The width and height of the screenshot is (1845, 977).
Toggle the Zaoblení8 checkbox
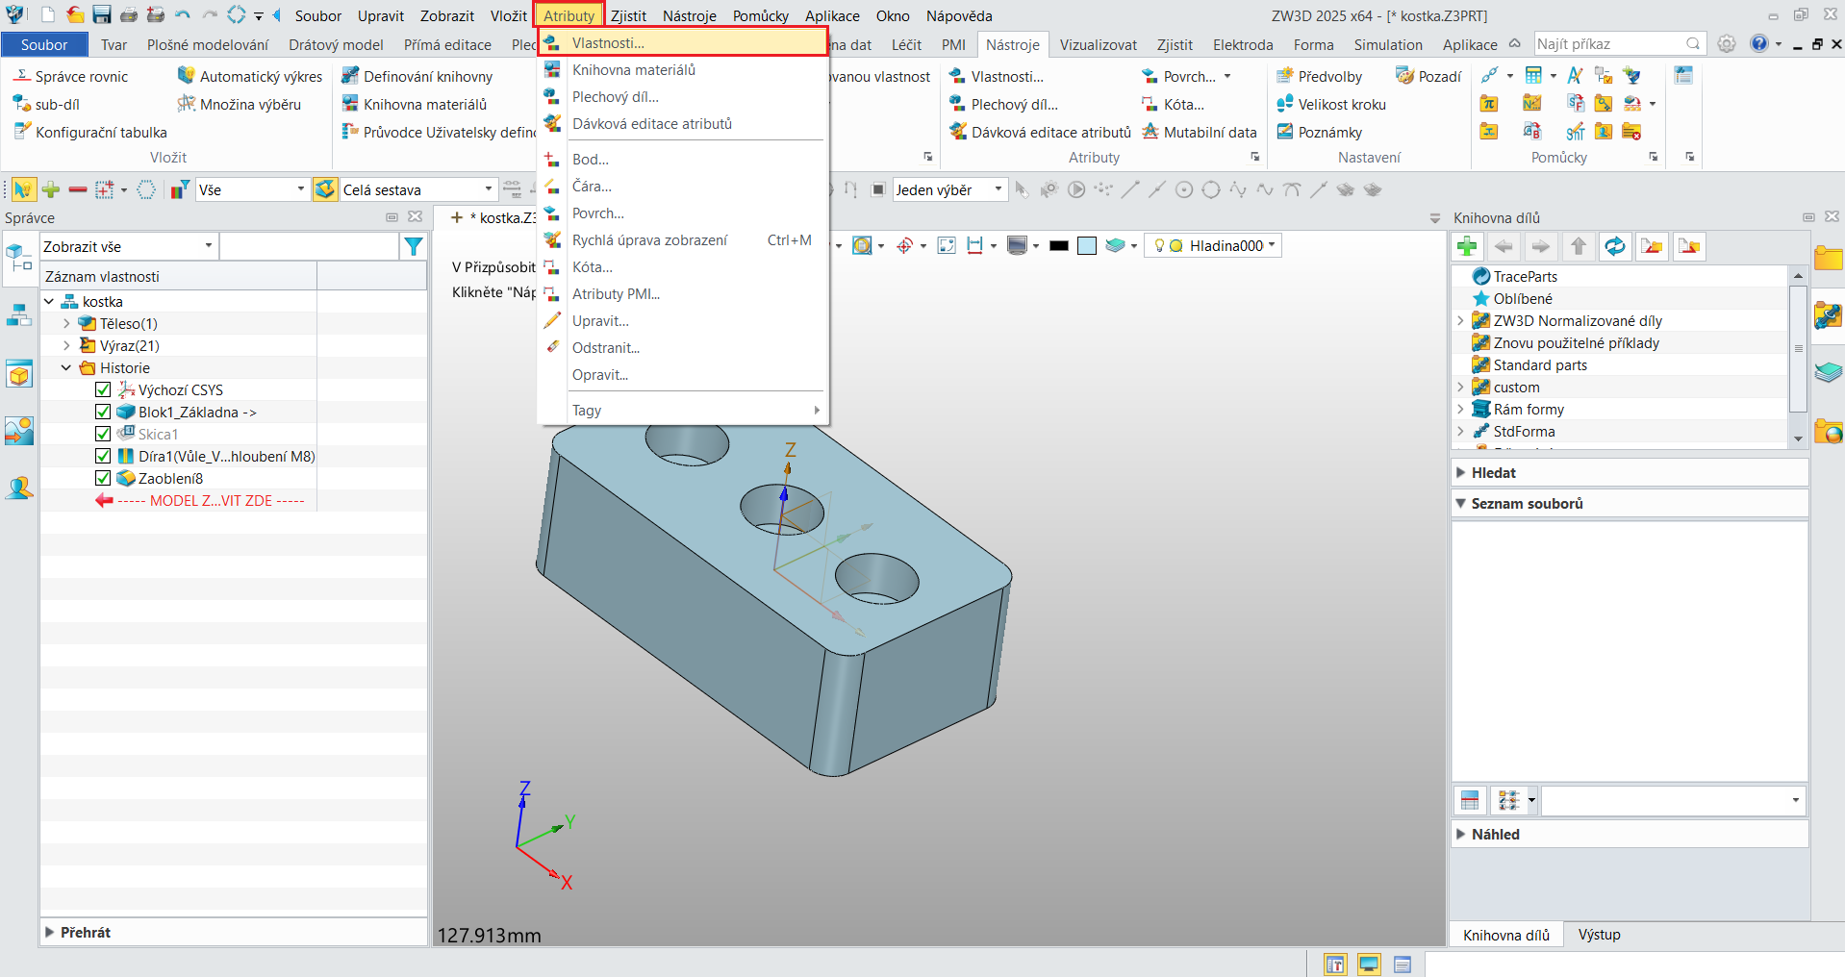[103, 478]
